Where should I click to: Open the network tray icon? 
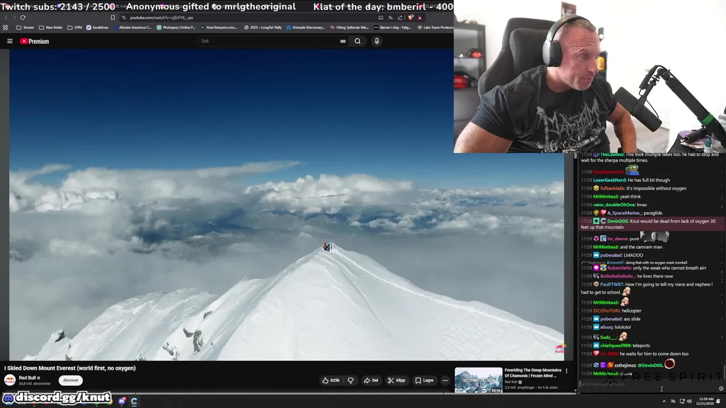pyautogui.click(x=682, y=401)
